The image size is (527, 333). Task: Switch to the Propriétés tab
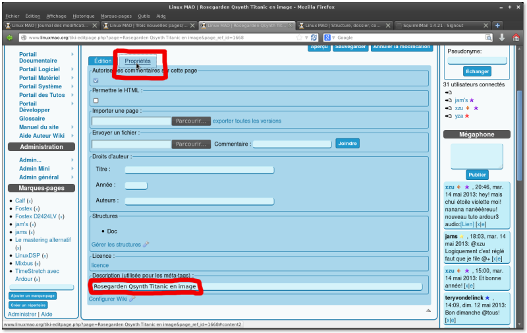click(x=138, y=61)
